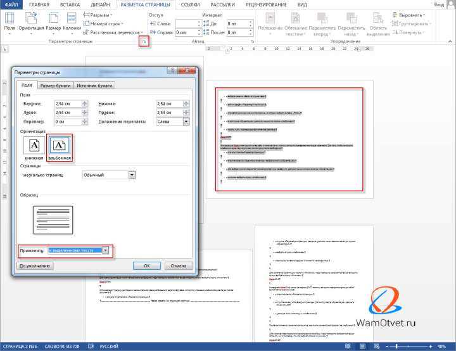Switch to the ВИД ribbon tab

point(302,4)
